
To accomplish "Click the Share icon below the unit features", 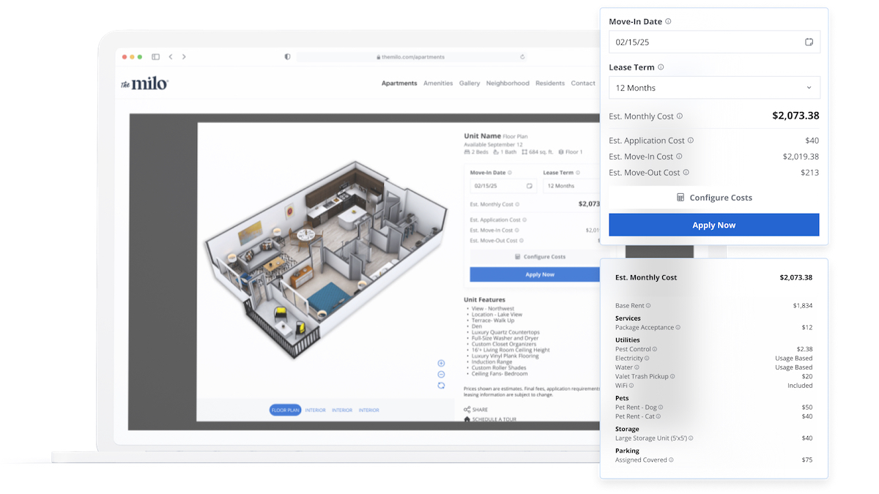I will [x=467, y=409].
